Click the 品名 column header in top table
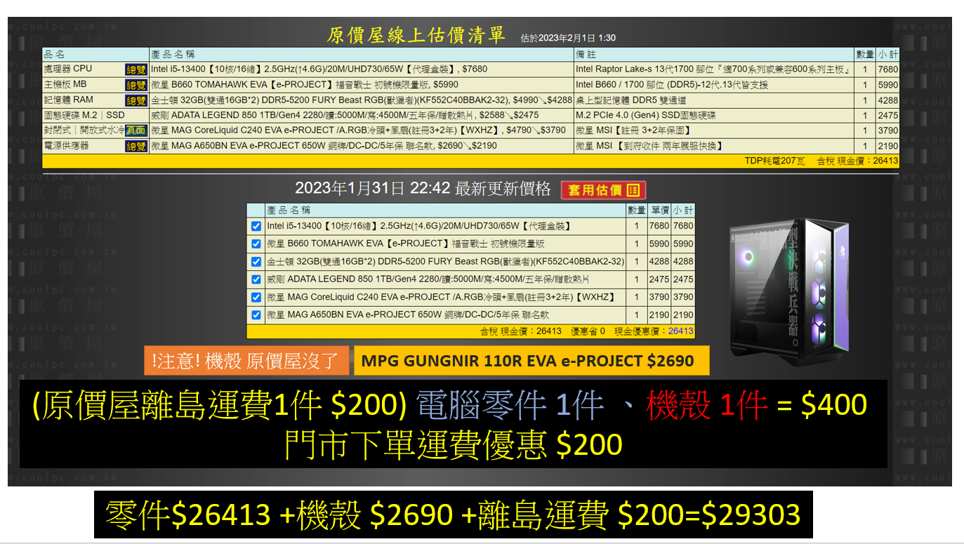Viewport: 964px width, 544px height. (54, 54)
